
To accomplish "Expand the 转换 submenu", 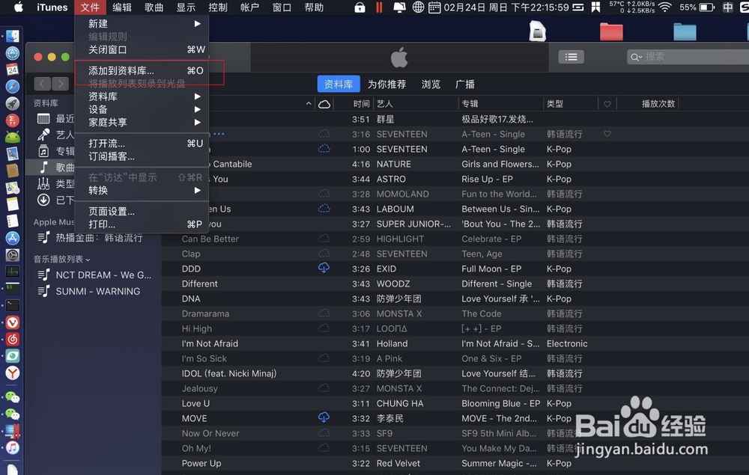I will 142,190.
